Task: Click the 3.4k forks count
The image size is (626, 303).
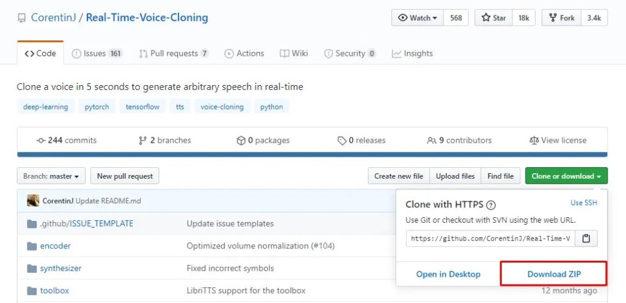Action: [x=594, y=18]
